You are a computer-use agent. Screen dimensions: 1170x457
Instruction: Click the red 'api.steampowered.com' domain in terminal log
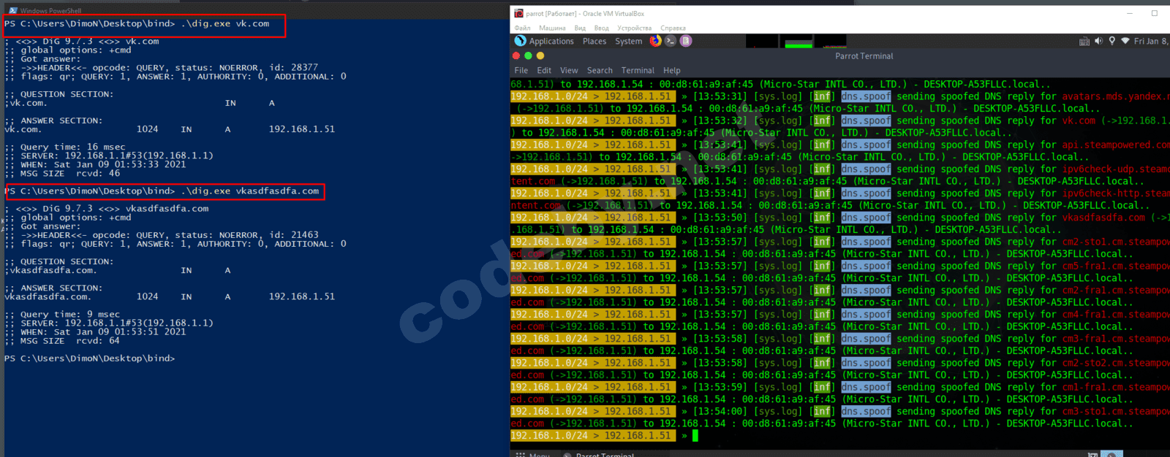[1116, 145]
